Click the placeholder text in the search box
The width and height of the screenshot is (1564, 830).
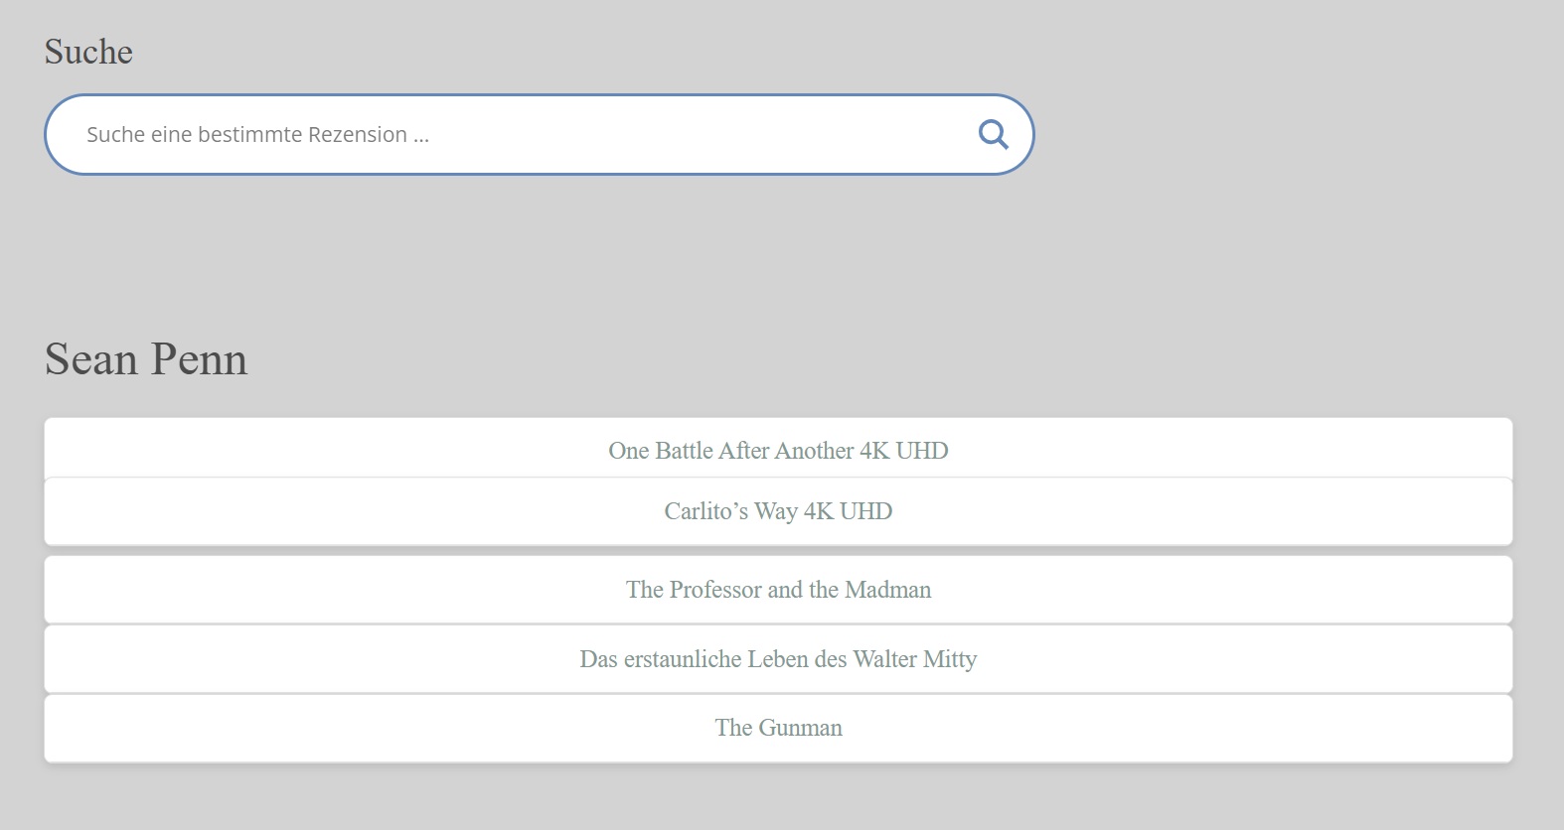coord(257,135)
